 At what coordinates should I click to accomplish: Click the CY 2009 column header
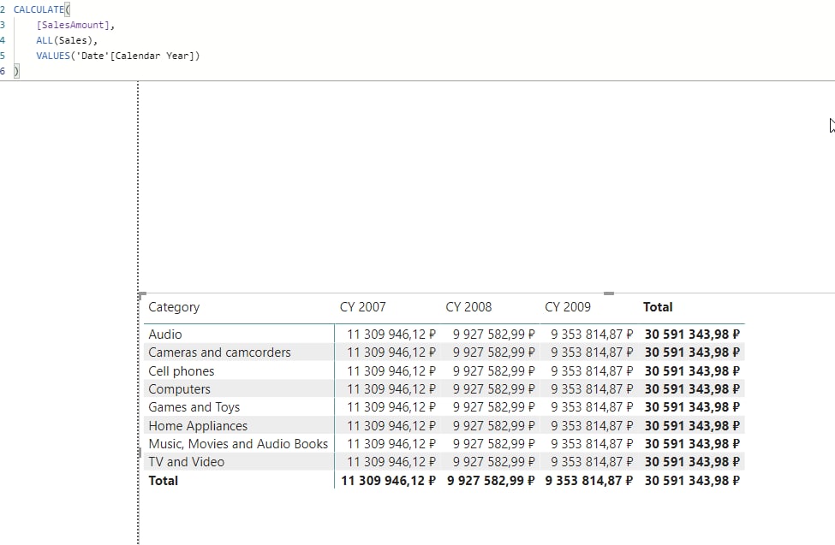coord(568,307)
